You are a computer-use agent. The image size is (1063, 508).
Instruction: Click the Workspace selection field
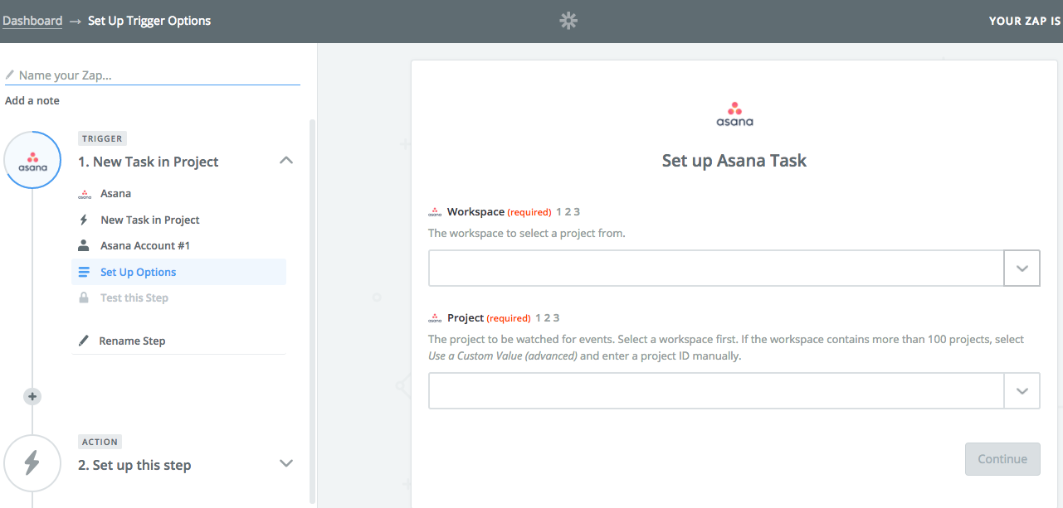(717, 269)
